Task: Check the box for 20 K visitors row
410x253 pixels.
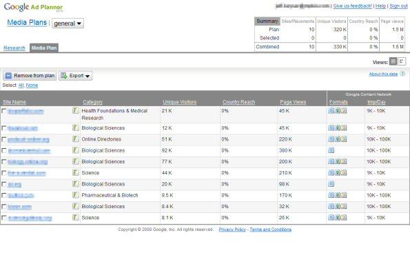Action: 4,184
